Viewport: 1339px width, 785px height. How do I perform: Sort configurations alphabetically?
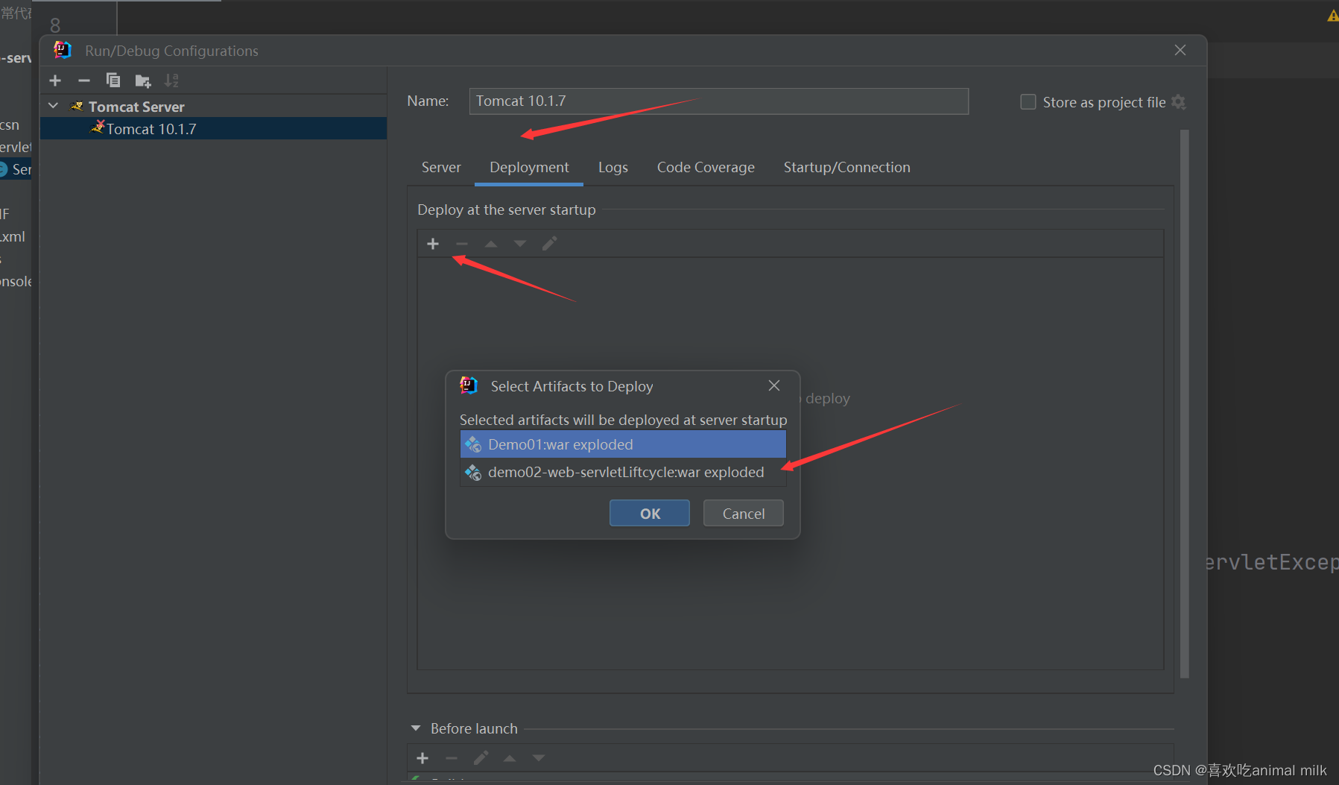pos(171,80)
